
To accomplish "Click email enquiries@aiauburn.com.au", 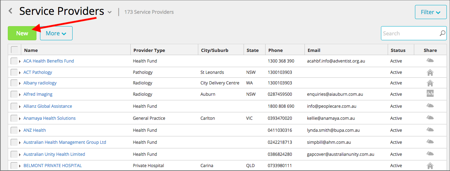I will coord(335,94).
